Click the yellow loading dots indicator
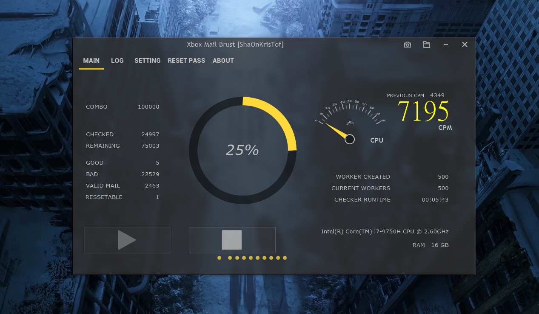 click(252, 258)
